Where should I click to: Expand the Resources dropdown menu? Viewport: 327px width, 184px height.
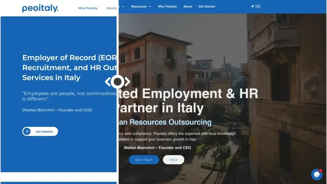(x=141, y=6)
